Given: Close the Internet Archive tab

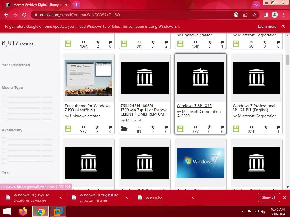Looking at the screenshot, I should pos(66,5).
